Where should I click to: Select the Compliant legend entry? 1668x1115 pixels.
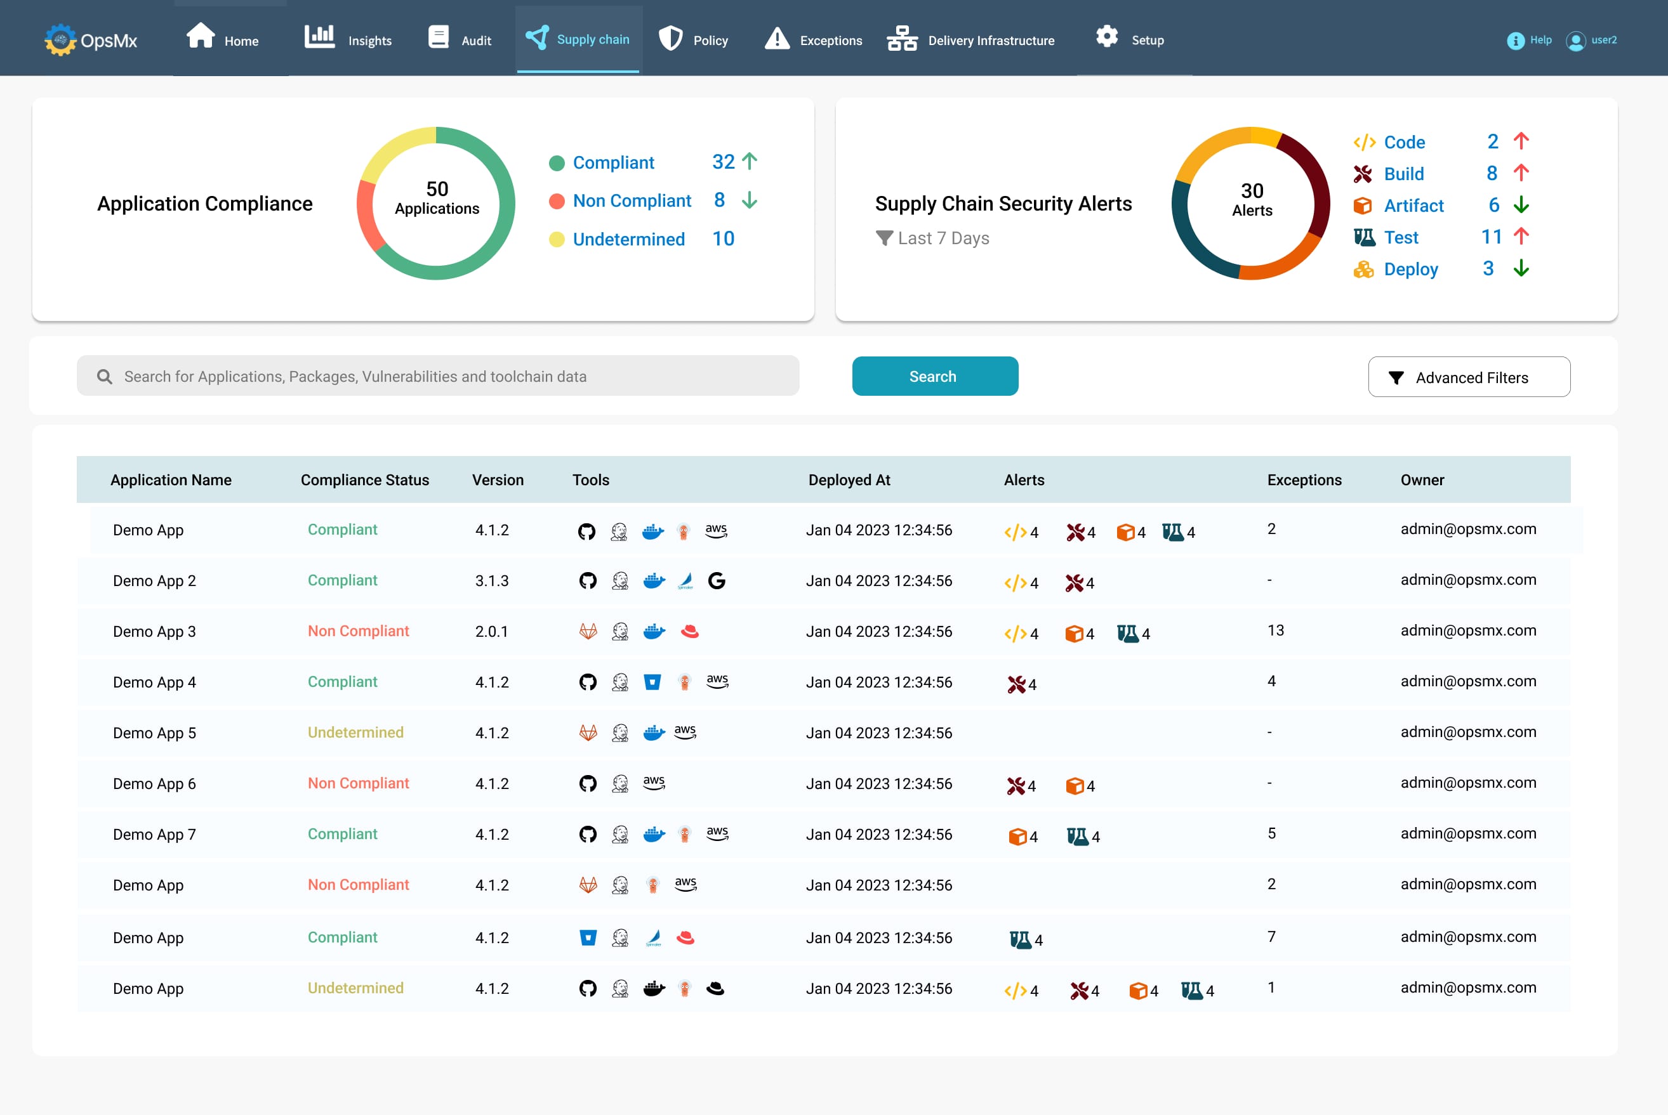(x=612, y=162)
